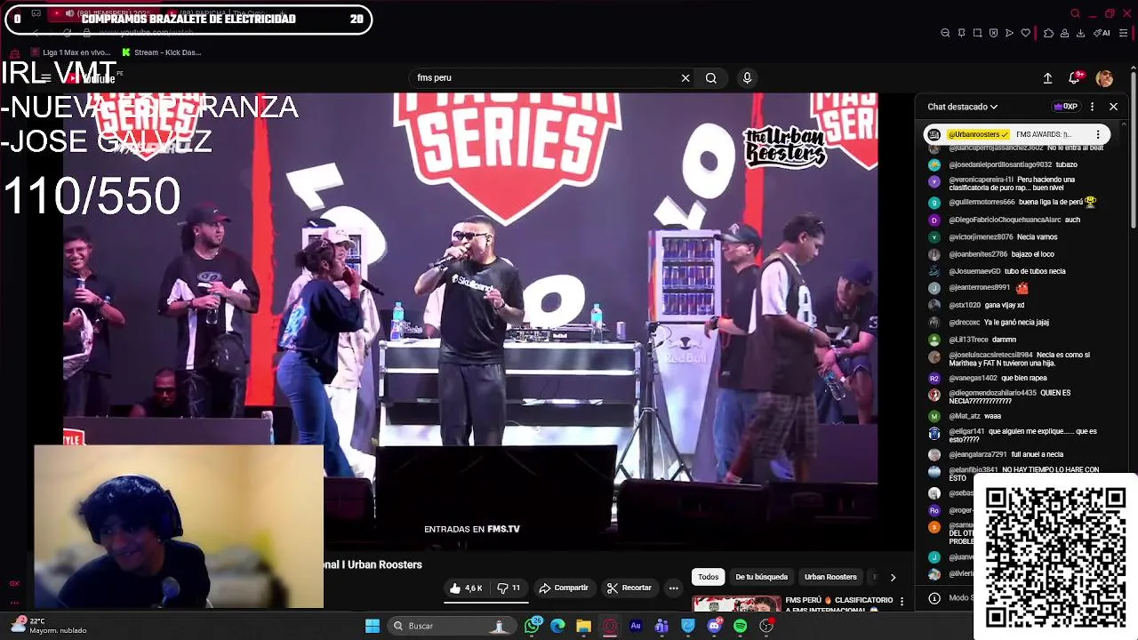The height and width of the screenshot is (640, 1138).
Task: Dislike the video with thumbs down
Action: [x=509, y=588]
